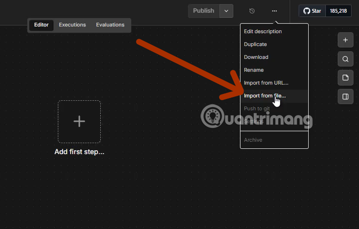Viewport: 359px width, 229px height.
Task: Click the three-dots more options icon
Action: click(x=274, y=11)
